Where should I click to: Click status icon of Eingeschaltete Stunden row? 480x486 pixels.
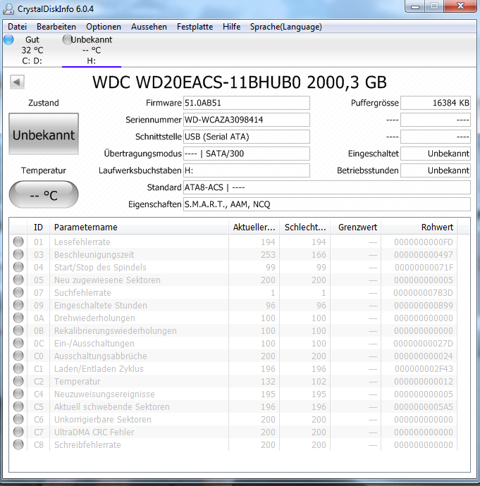(18, 305)
